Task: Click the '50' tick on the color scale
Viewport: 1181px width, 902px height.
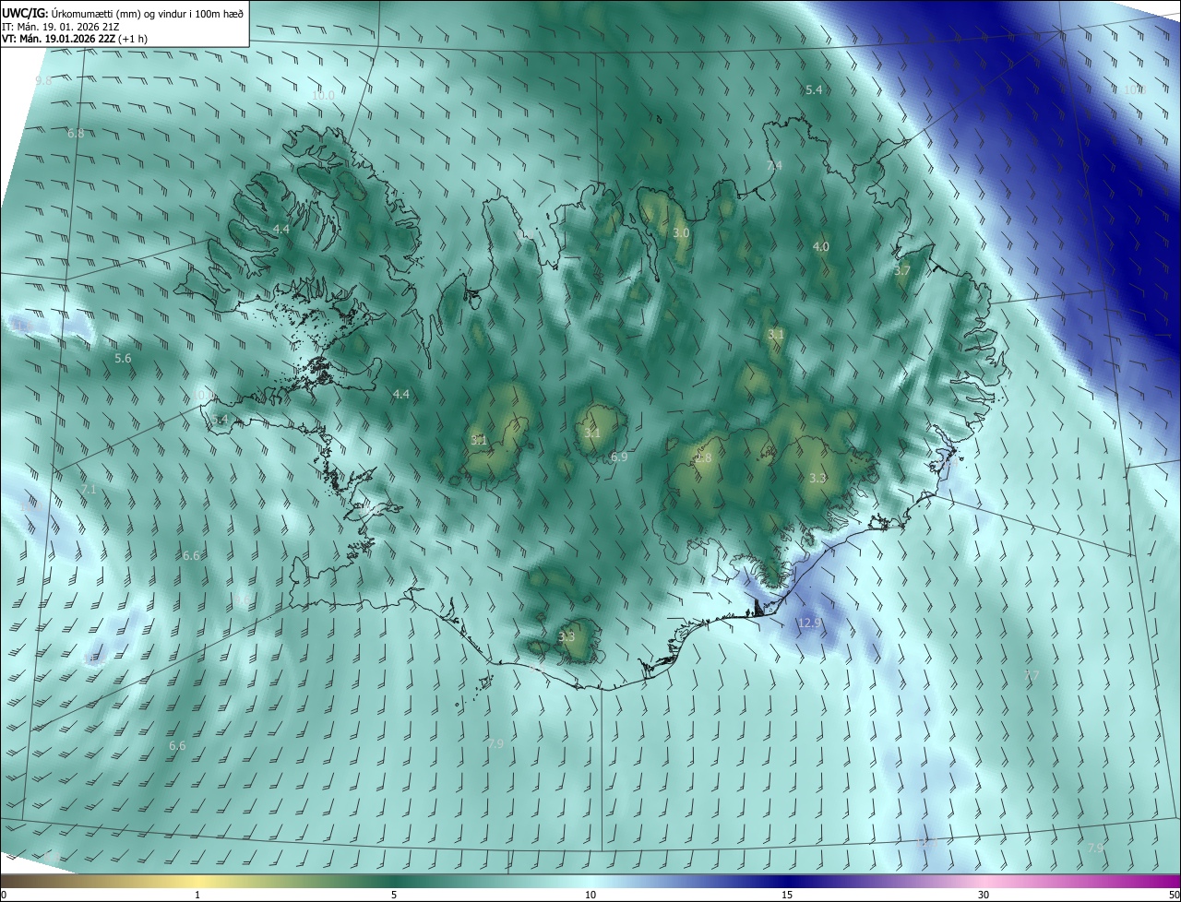Action: click(1174, 896)
